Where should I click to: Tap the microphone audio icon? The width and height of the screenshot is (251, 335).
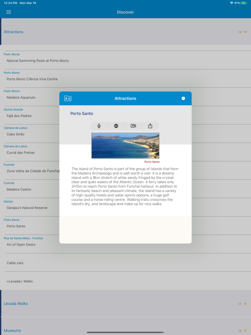coord(99,126)
